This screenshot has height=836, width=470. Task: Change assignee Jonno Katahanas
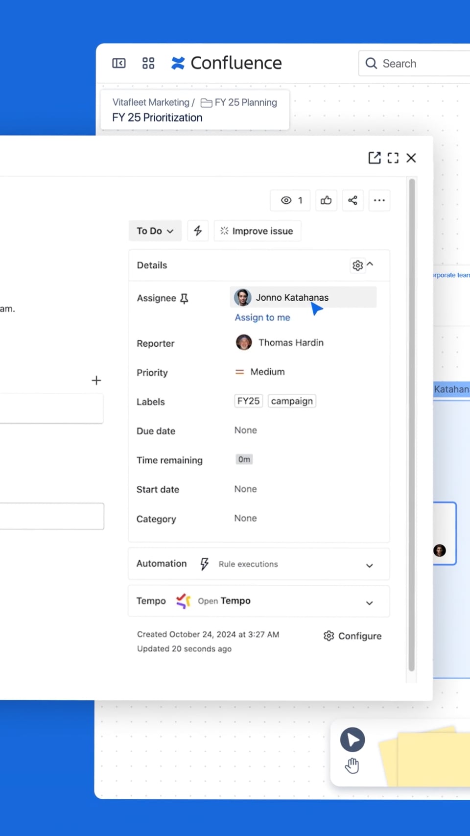pos(303,297)
